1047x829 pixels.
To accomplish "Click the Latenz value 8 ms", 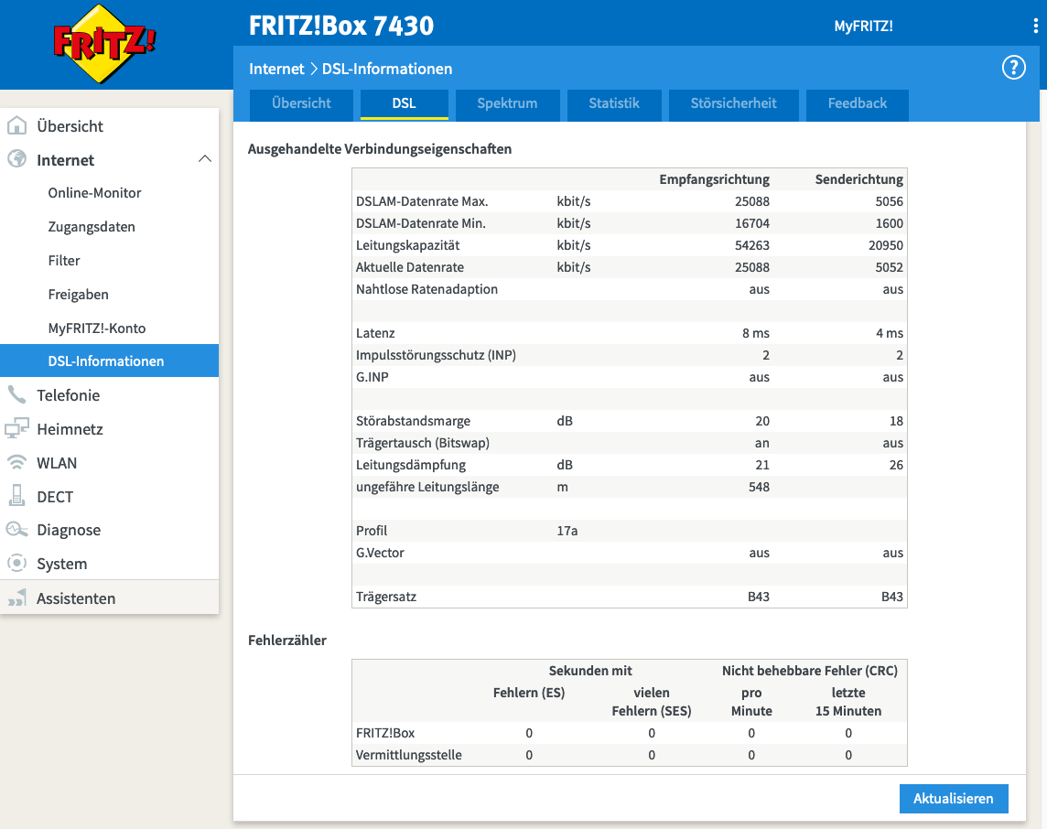I will 756,333.
